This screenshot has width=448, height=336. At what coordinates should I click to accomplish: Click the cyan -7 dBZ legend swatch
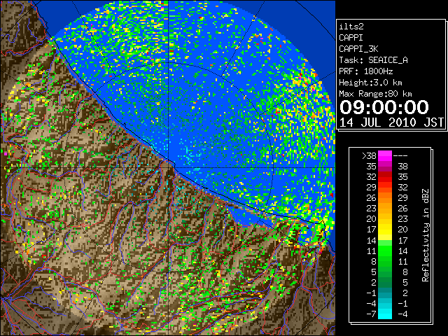[x=385, y=314]
